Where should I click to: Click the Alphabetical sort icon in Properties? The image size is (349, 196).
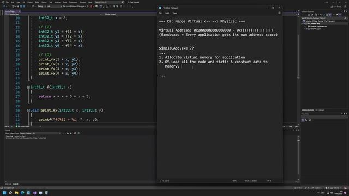point(306,120)
